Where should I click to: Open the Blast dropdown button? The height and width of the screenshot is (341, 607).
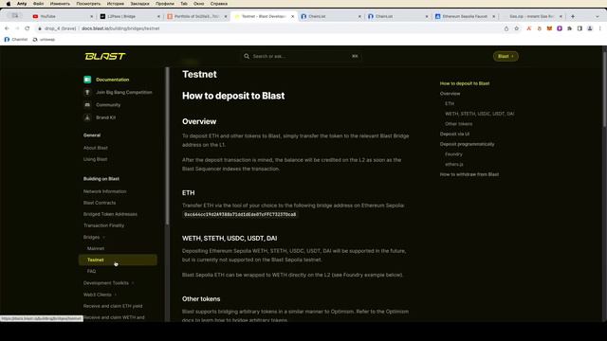point(506,57)
